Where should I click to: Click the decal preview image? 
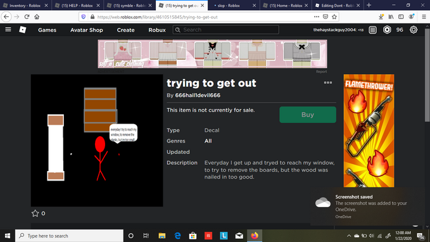click(x=97, y=140)
